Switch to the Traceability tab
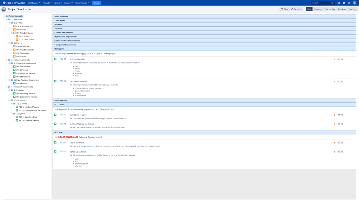Screen dimensions: 359x202 coord(331,9)
